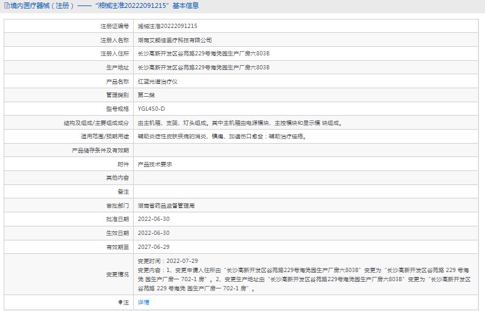Click the 变更情况 row label

click(118, 274)
